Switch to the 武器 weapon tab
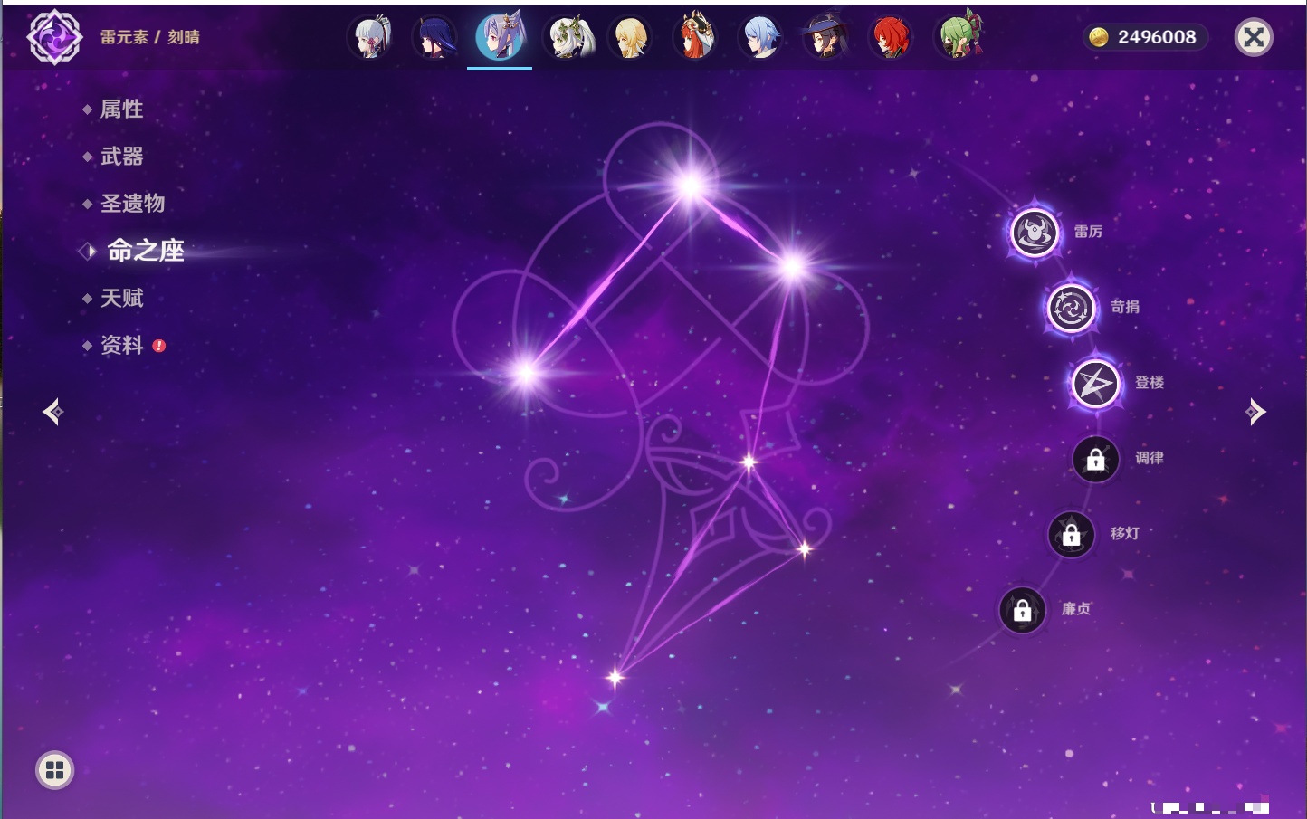The height and width of the screenshot is (819, 1307). click(x=121, y=157)
